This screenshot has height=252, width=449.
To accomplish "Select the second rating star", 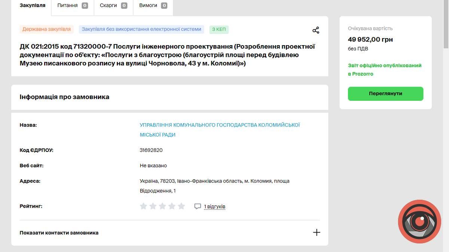I will pos(153,206).
